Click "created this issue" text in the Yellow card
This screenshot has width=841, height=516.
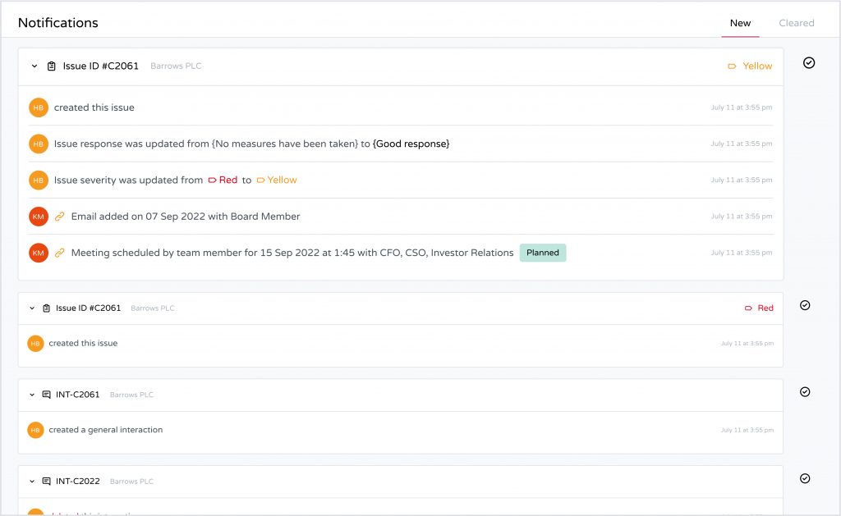coord(94,107)
